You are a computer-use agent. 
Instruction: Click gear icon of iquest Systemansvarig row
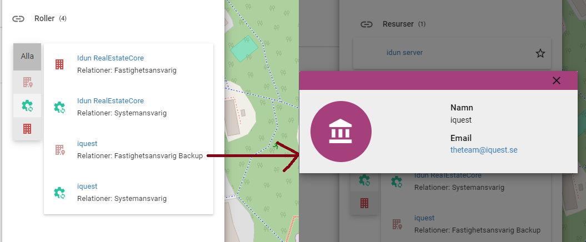(59, 193)
